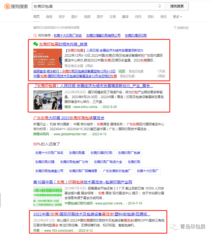Open the orange exhibition poster thumbnail

47,58
